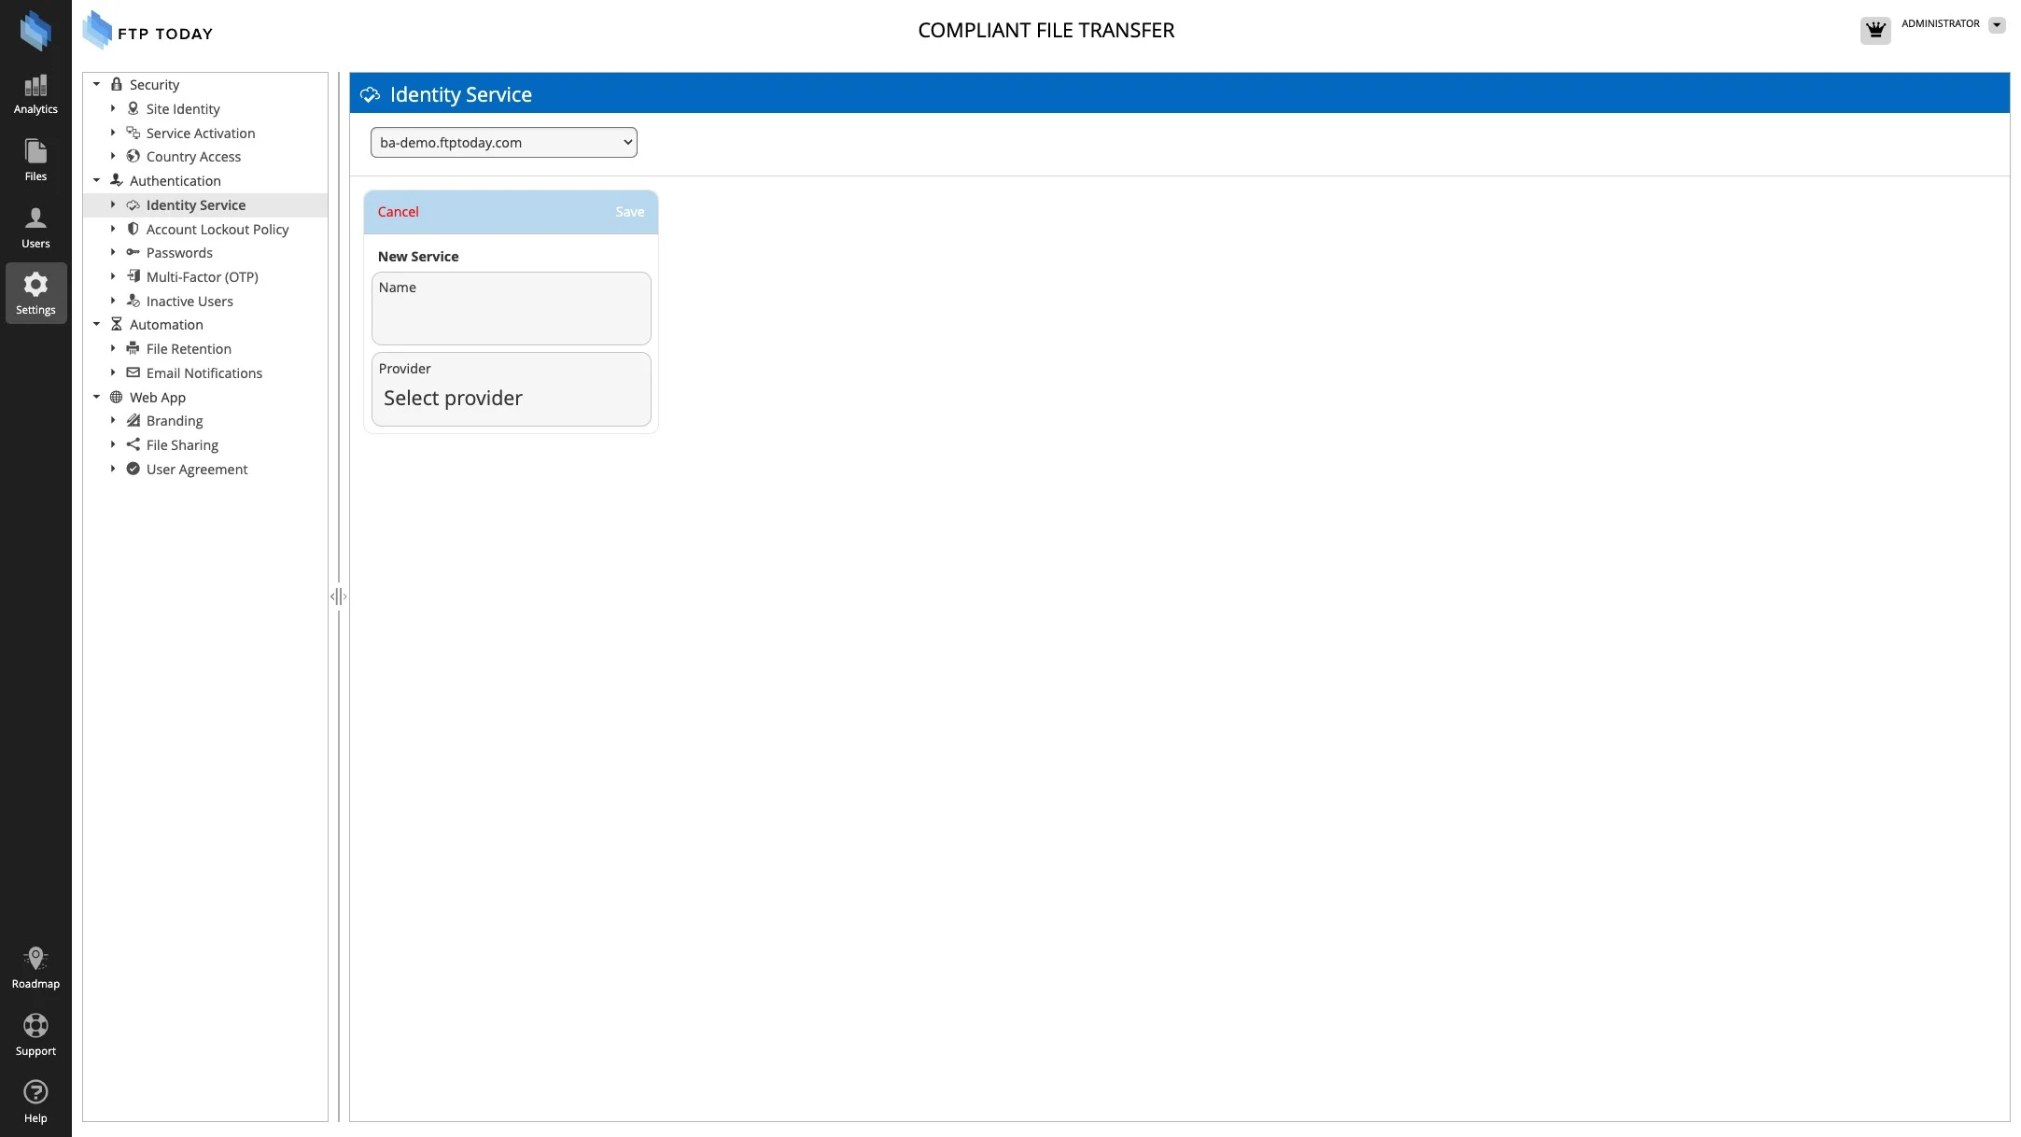Screen dimensions: 2021x1137
Task: Cancel the new service form
Action: click(398, 212)
